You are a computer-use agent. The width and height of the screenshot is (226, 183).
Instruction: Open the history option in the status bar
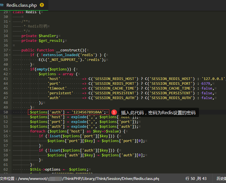coord(221,179)
